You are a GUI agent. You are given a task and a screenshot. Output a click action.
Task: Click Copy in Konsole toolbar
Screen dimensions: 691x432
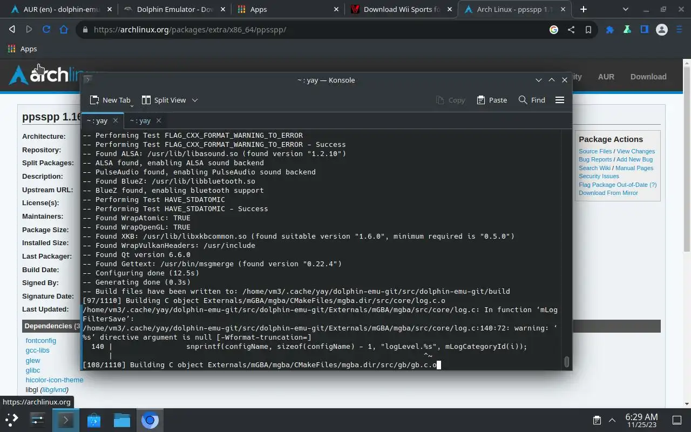(x=450, y=100)
